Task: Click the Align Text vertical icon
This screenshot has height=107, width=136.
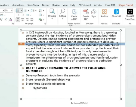Action: [40, 15]
